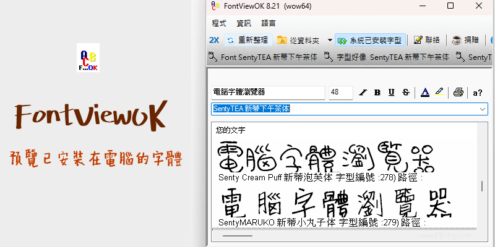This screenshot has height=247, width=495.
Task: Click the printer icon
Action: tap(458, 92)
